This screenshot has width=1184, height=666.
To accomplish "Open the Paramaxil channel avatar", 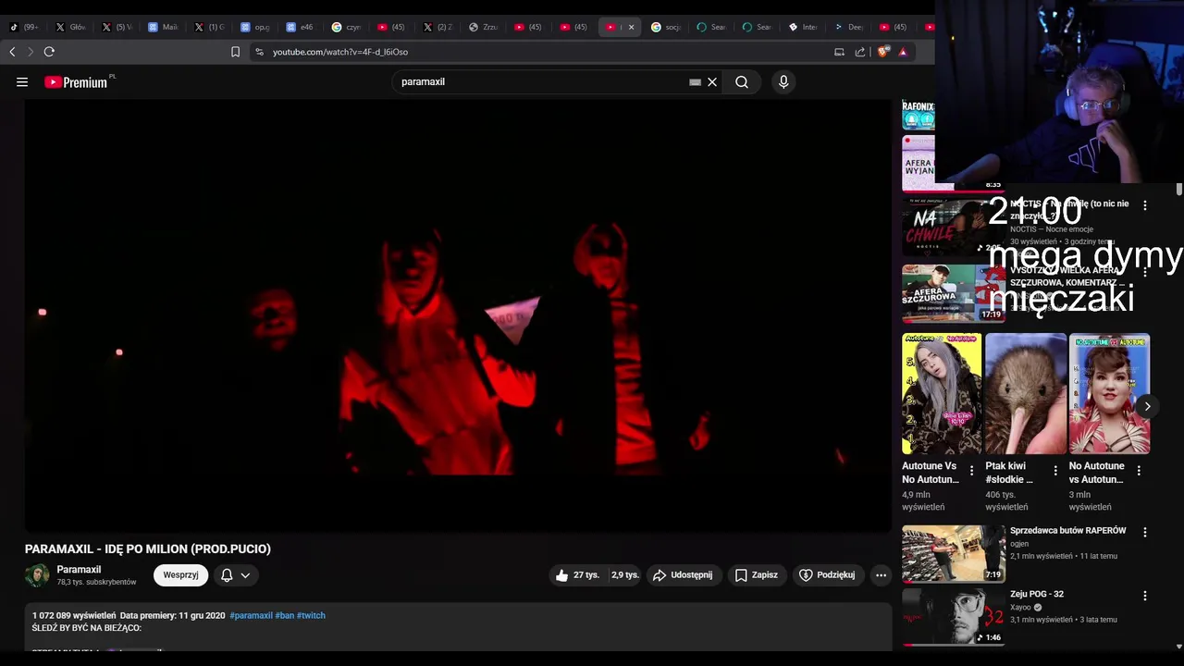I will [x=37, y=575].
